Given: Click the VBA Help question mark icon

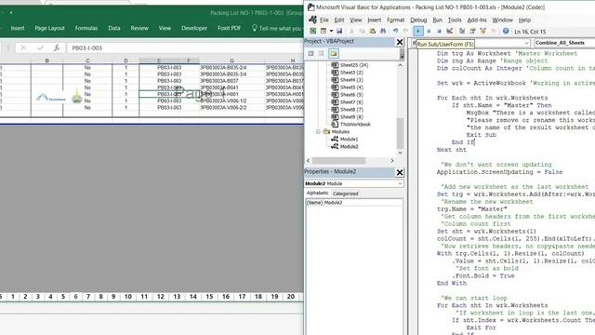Looking at the screenshot, I should point(506,31).
